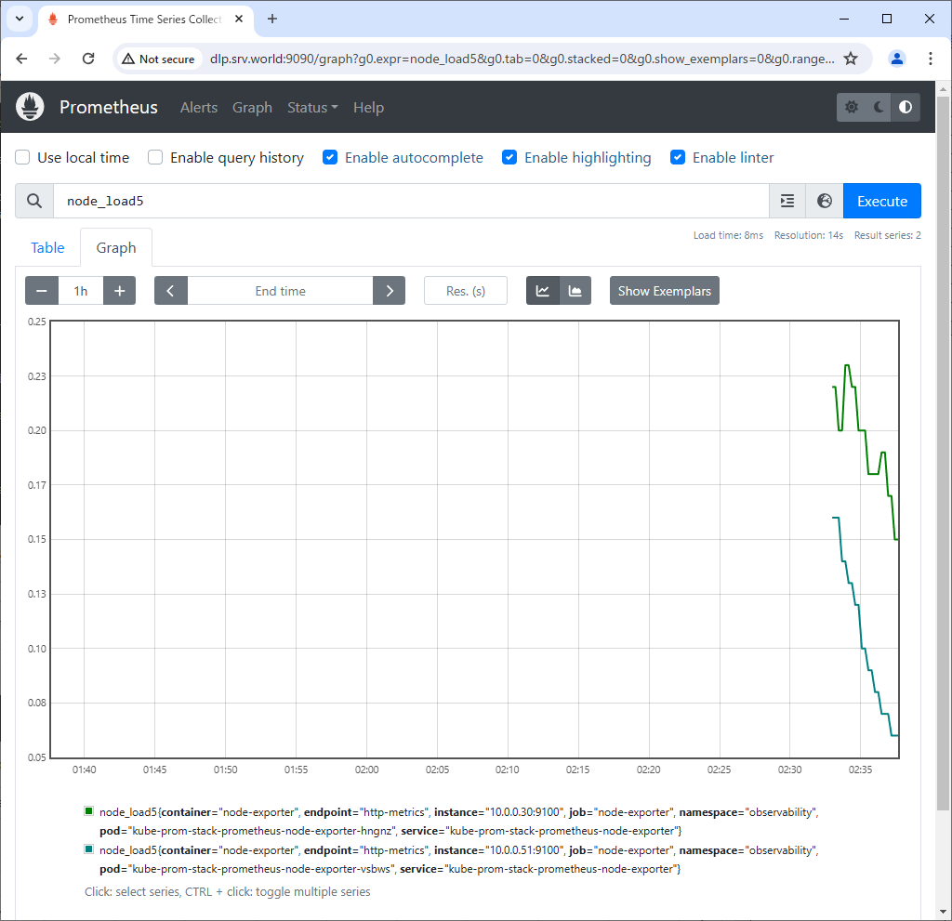Image resolution: width=952 pixels, height=921 pixels.
Task: Run the query with Execute
Action: click(882, 201)
